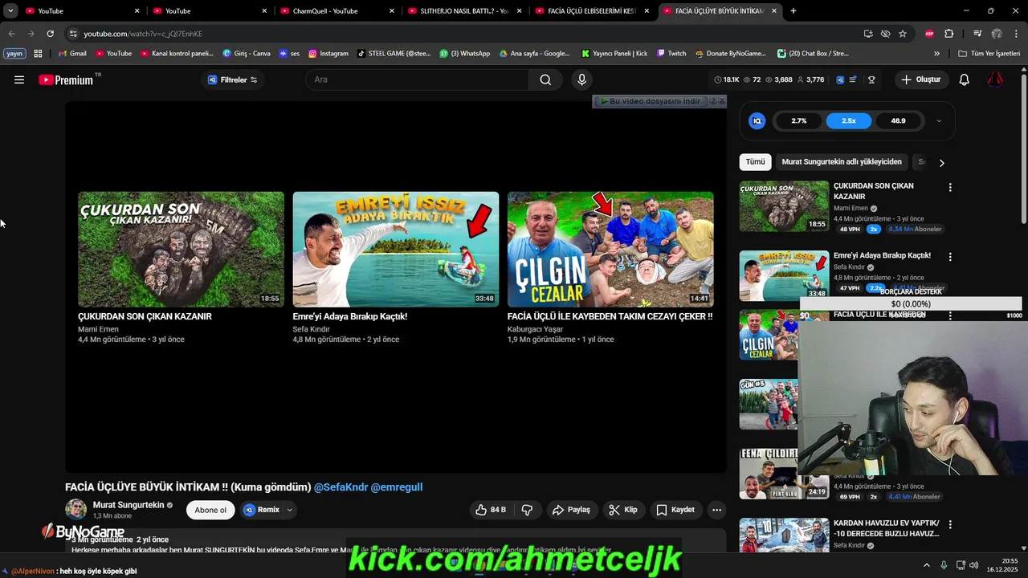Screen dimensions: 1028x578
Task: Bookmark this page with the star icon
Action: click(x=903, y=34)
